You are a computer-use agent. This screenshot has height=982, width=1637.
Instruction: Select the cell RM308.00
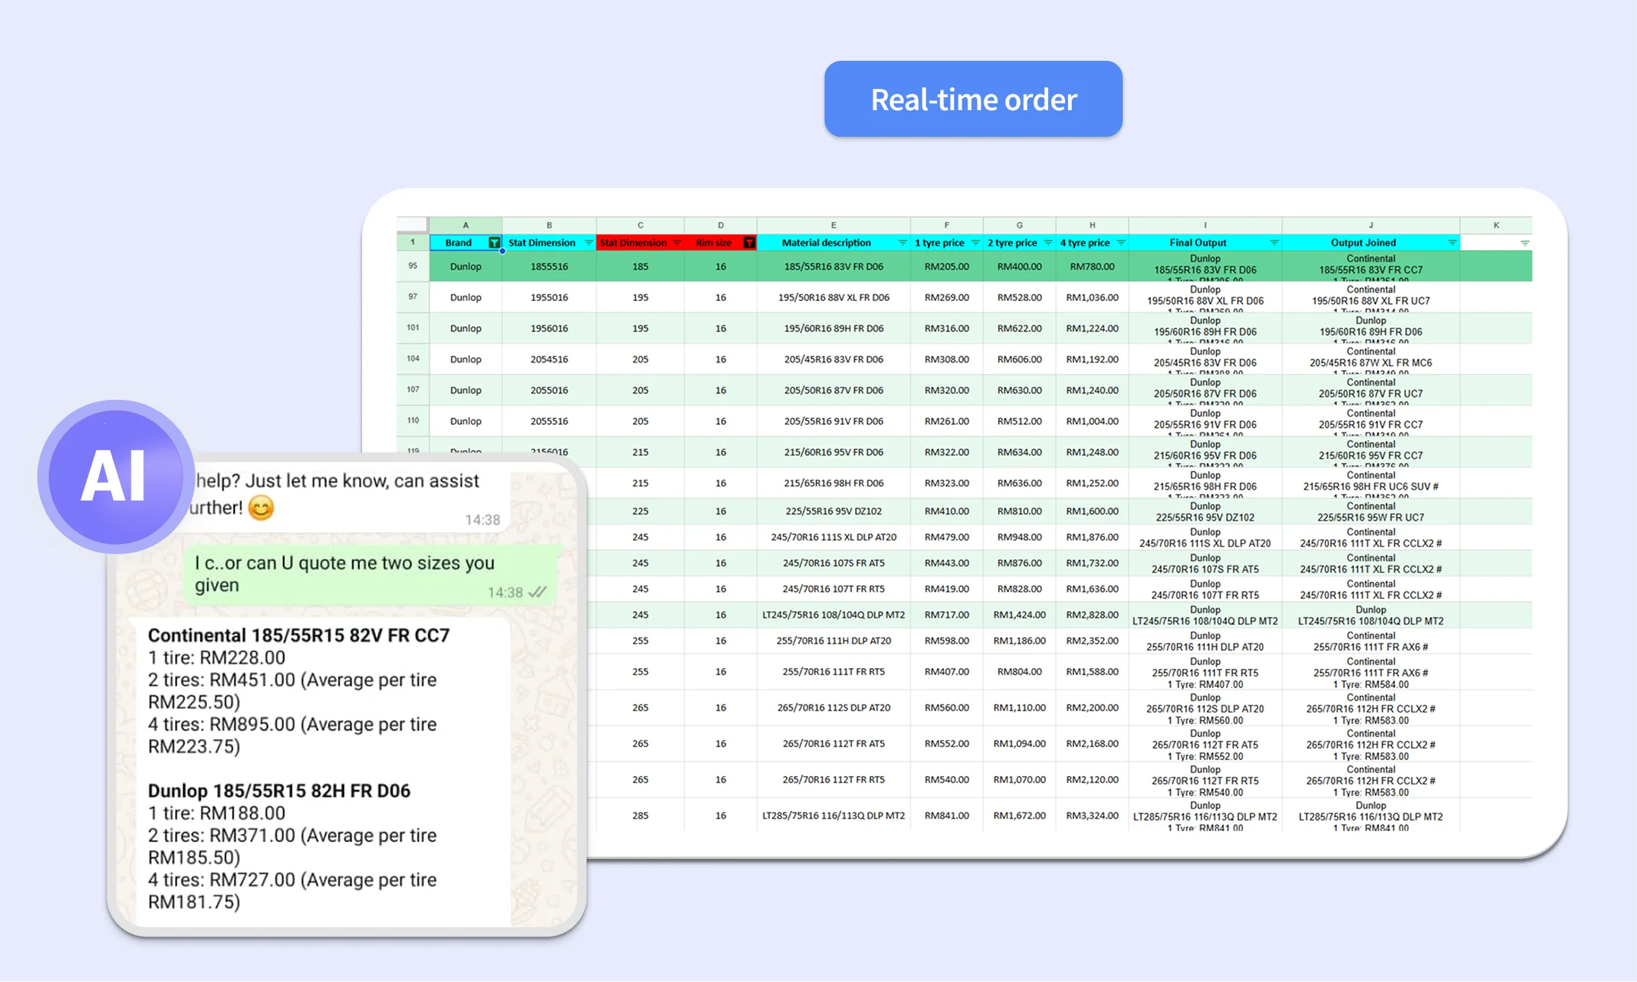click(946, 360)
